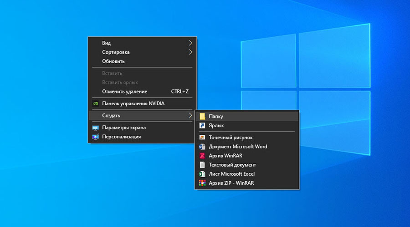This screenshot has height=227, width=410.
Task: Select the Создать menu entry
Action: coord(142,115)
